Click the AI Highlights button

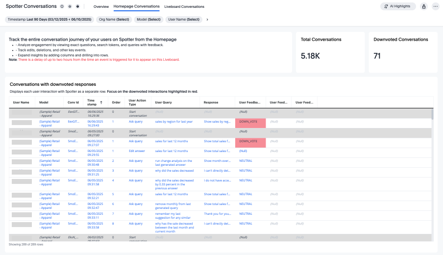[398, 6]
